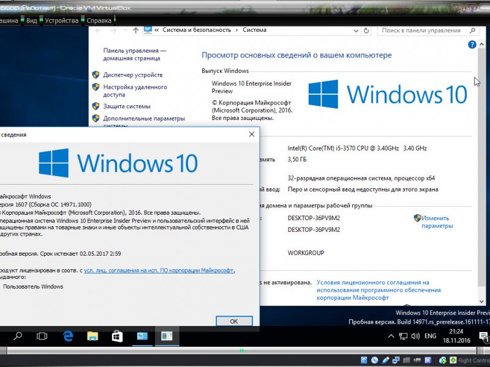
Task: Click the WORKGROUP value text
Action: [306, 253]
